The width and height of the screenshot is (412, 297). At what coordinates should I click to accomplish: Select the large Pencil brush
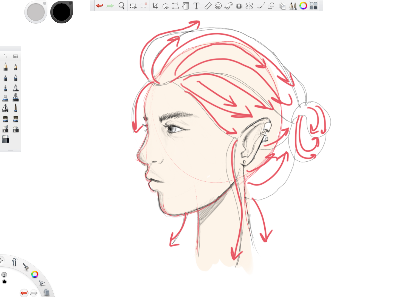coord(5,67)
